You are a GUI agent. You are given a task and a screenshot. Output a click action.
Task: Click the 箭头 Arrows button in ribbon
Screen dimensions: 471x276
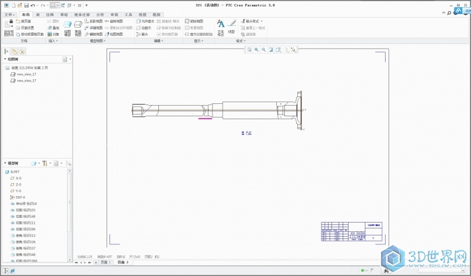(142, 34)
